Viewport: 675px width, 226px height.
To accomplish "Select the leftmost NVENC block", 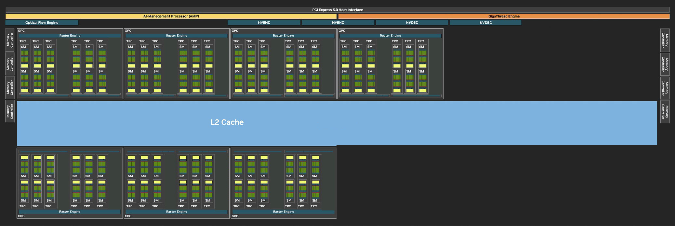I will click(x=264, y=23).
